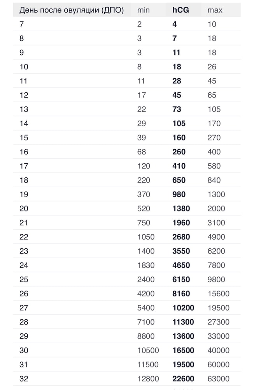Select day 16 in the DPO column
The width and height of the screenshot is (254, 390).
24,152
